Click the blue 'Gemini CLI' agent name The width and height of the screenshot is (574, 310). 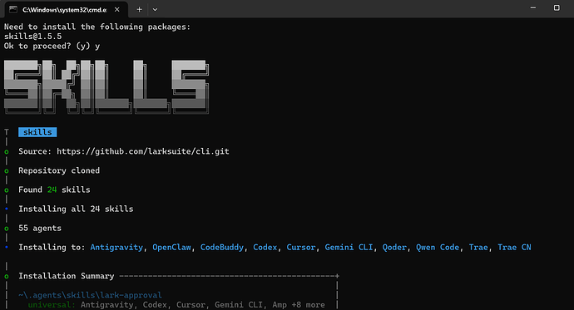[x=349, y=248]
